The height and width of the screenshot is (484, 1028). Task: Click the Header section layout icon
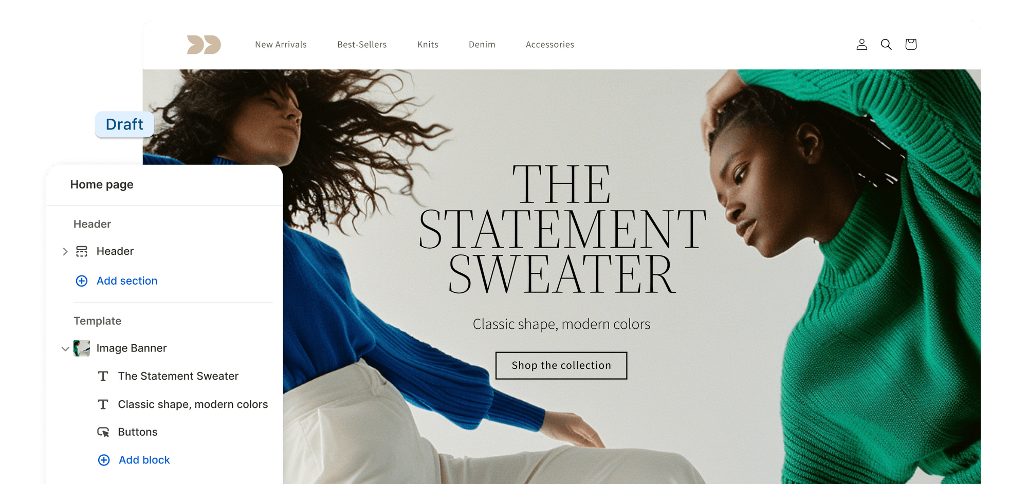tap(82, 251)
